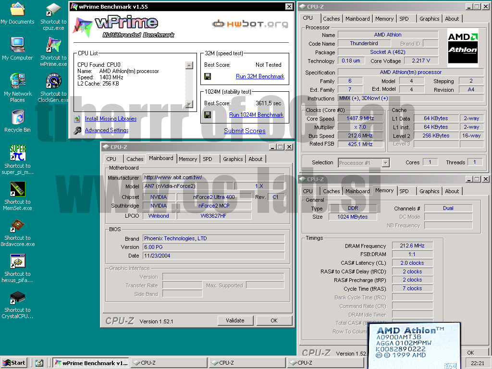Select Graphics tab in Mainboard CPU-Z window
Image resolution: width=492 pixels, height=369 pixels.
[233, 159]
